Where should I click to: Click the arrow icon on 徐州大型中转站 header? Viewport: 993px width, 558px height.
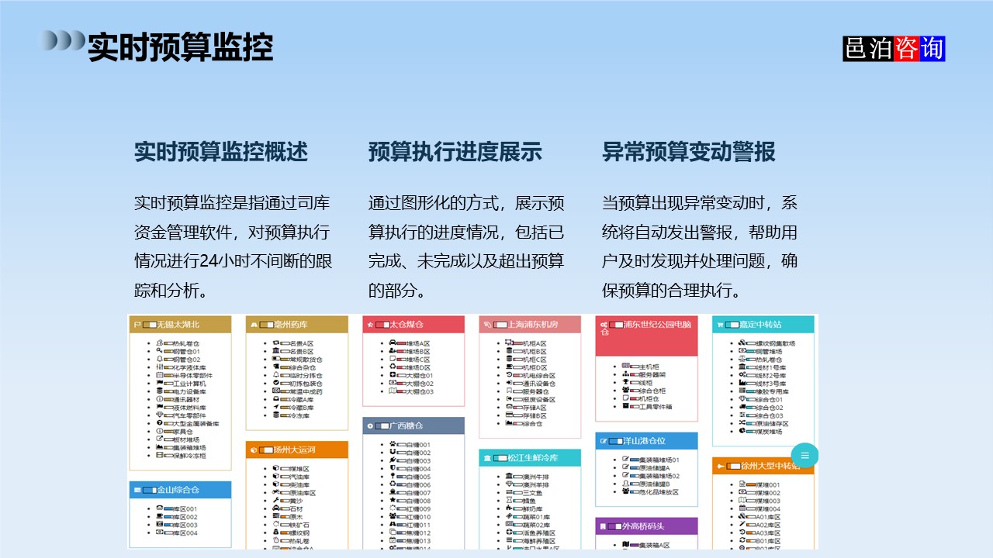click(x=720, y=465)
